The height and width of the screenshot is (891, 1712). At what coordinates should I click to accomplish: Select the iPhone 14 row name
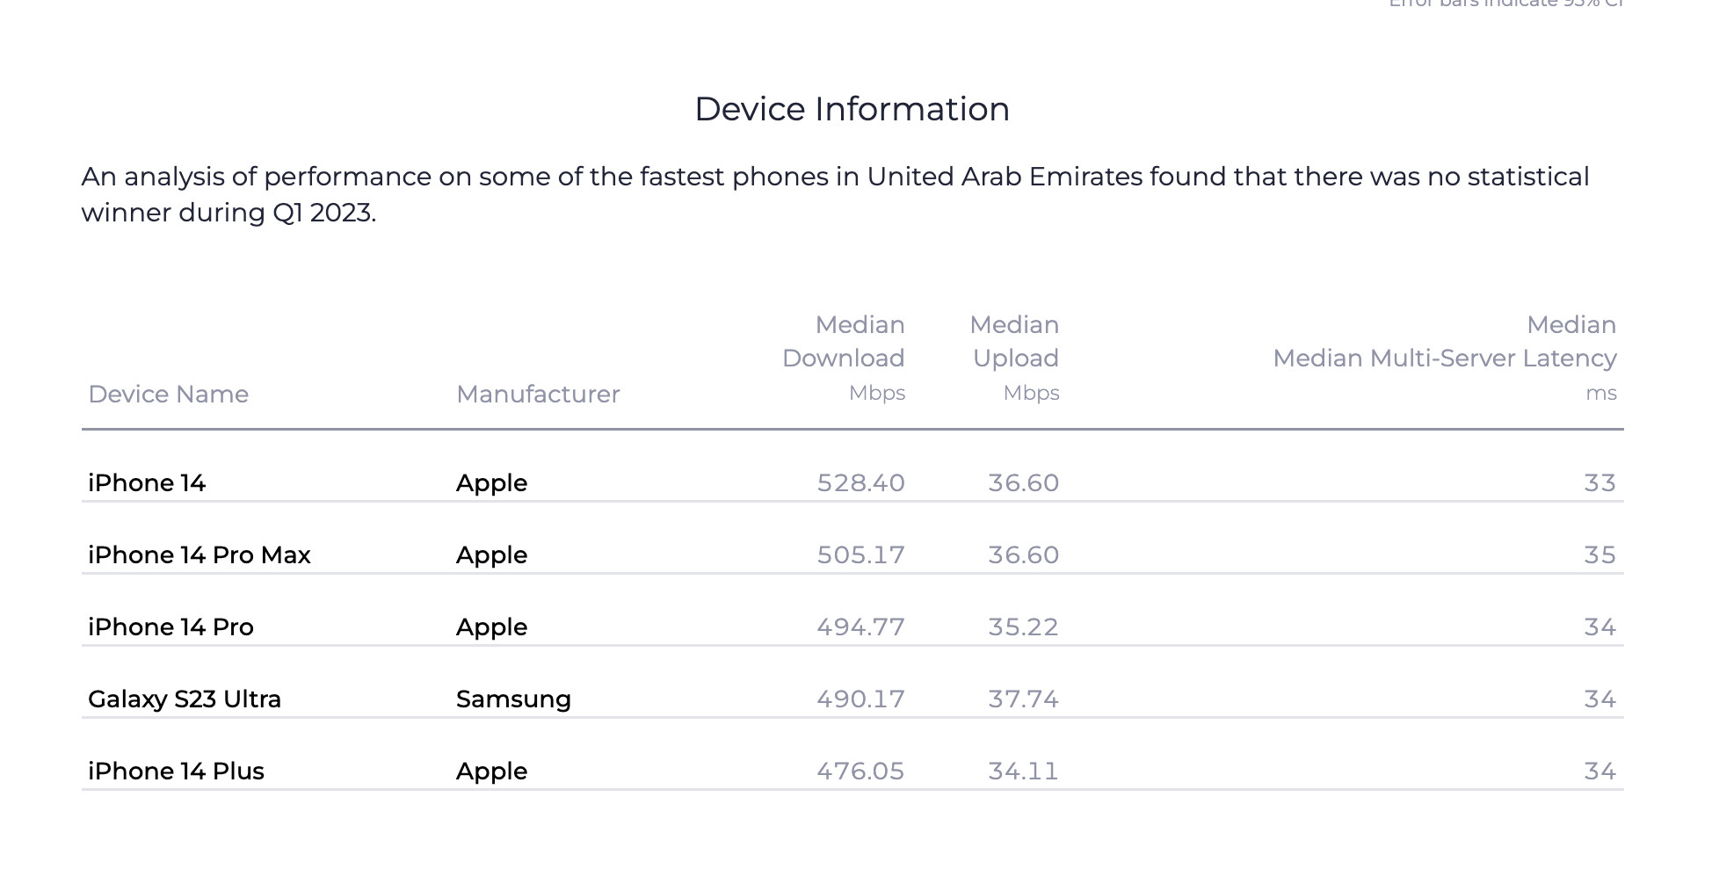pos(147,482)
